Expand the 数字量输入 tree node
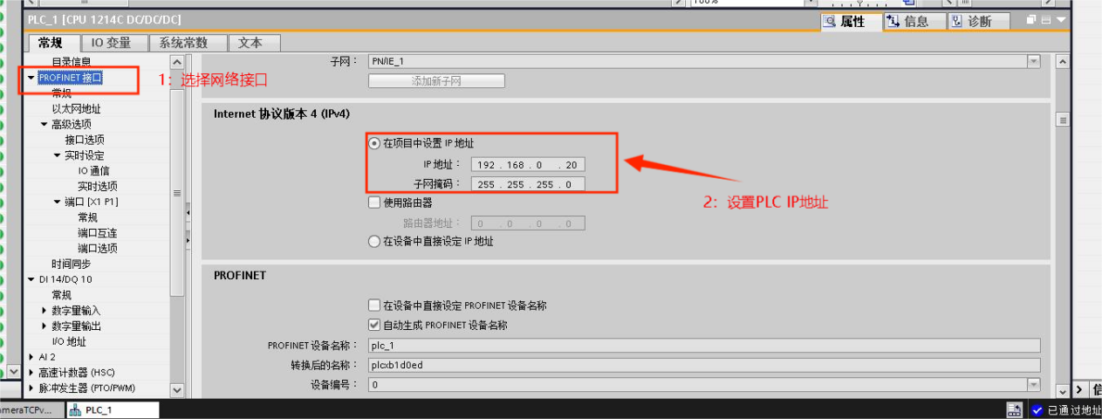Screen dimensions: 1102x419 [x=44, y=311]
